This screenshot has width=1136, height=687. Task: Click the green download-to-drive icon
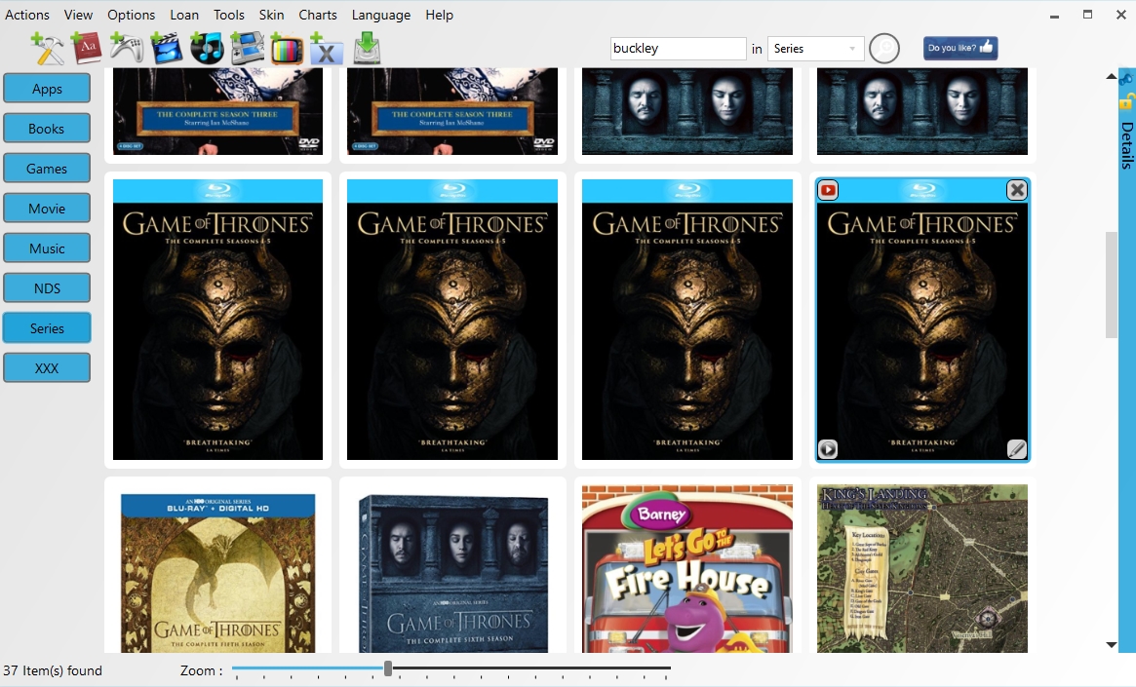coord(368,49)
